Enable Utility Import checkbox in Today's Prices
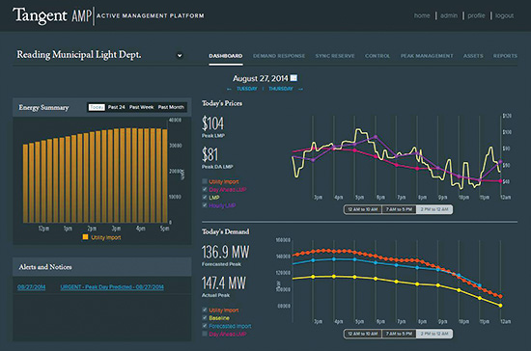This screenshot has height=351, width=531. (205, 181)
